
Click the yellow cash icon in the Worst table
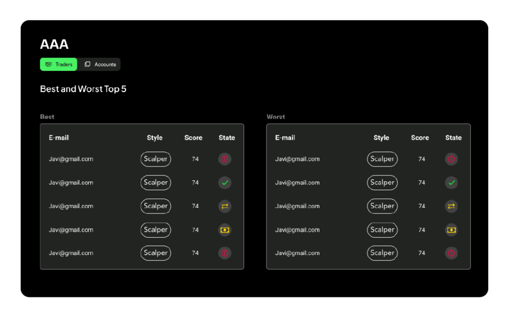click(451, 230)
